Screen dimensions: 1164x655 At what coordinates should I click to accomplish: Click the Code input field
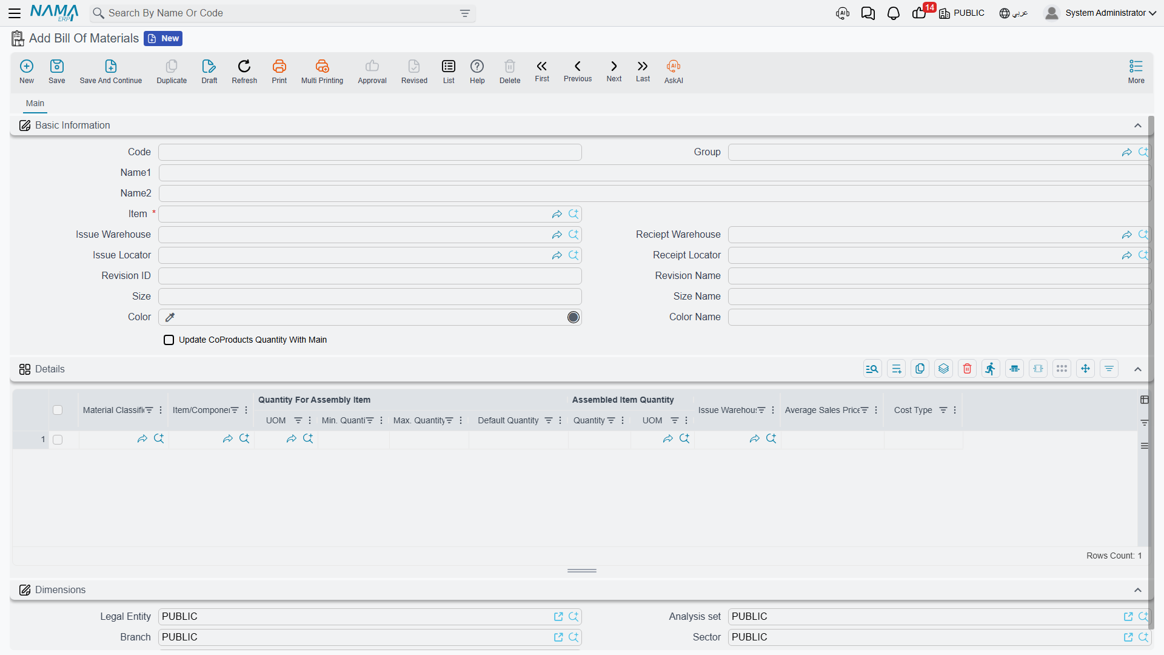pyautogui.click(x=370, y=152)
